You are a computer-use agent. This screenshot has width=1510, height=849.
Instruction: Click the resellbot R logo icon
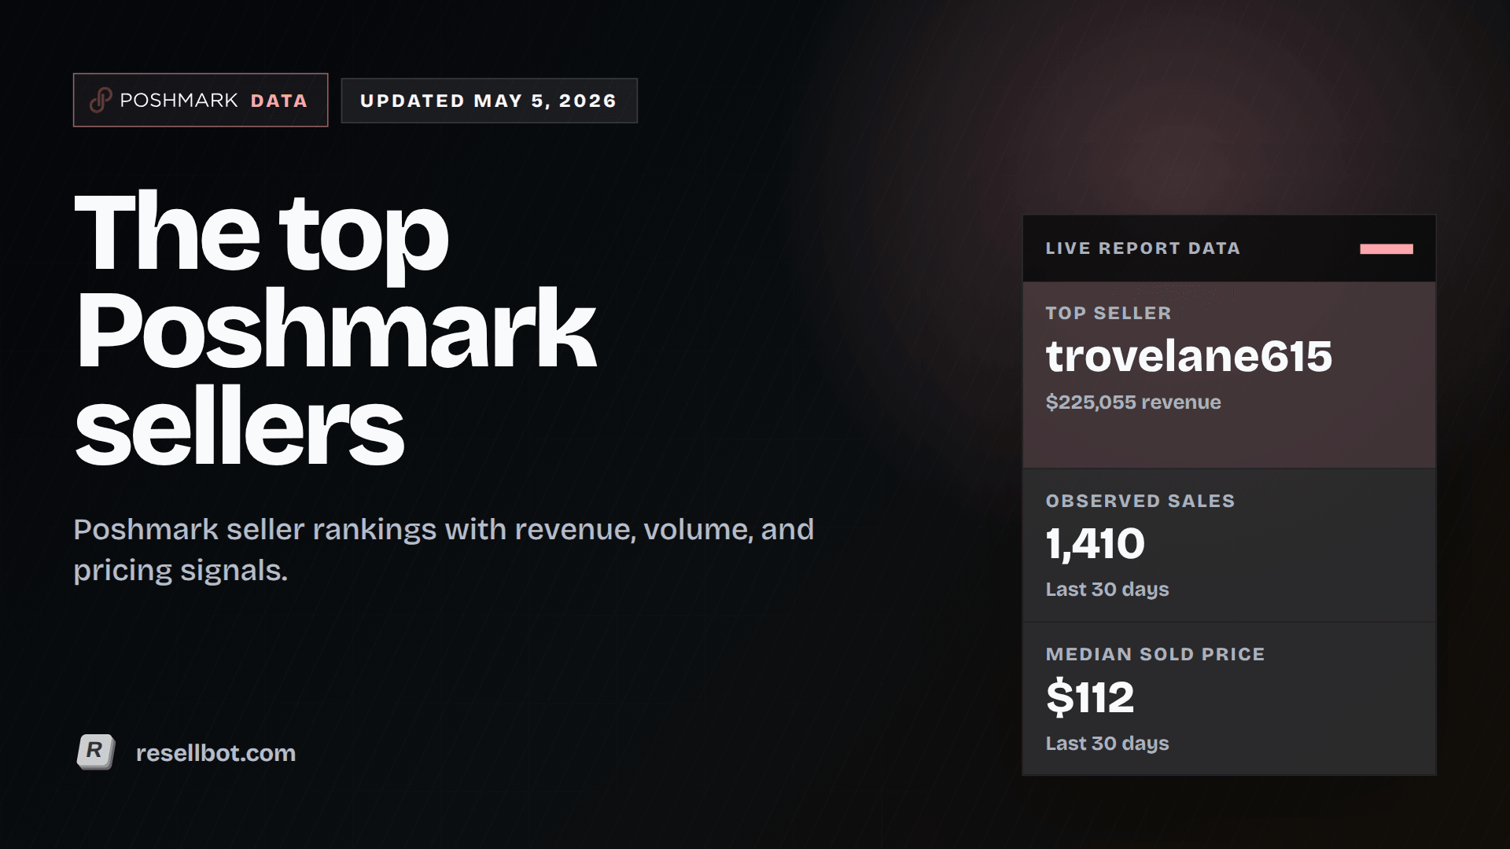(x=96, y=752)
